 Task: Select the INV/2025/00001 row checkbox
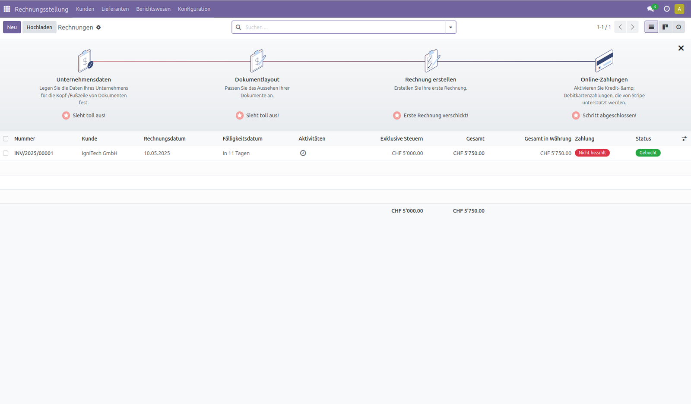(x=6, y=153)
